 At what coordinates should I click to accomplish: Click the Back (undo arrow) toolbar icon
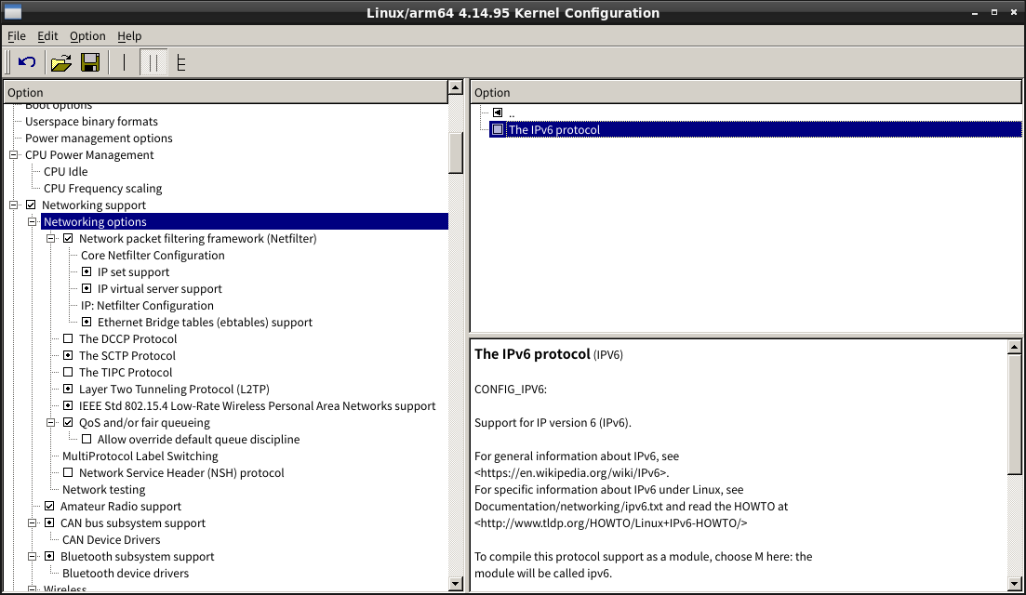(x=27, y=62)
